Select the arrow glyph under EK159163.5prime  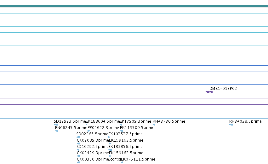click(110, 143)
